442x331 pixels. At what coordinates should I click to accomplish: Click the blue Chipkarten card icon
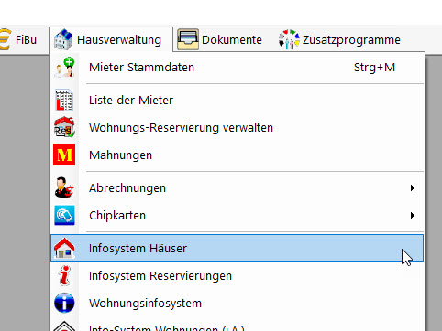(x=64, y=215)
